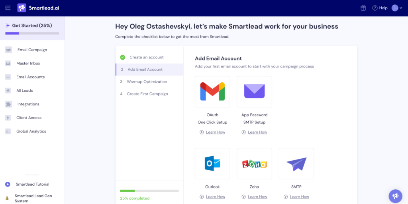Click the App Password SMTP Setup label
Screen dimensions: 408x204
[254, 119]
